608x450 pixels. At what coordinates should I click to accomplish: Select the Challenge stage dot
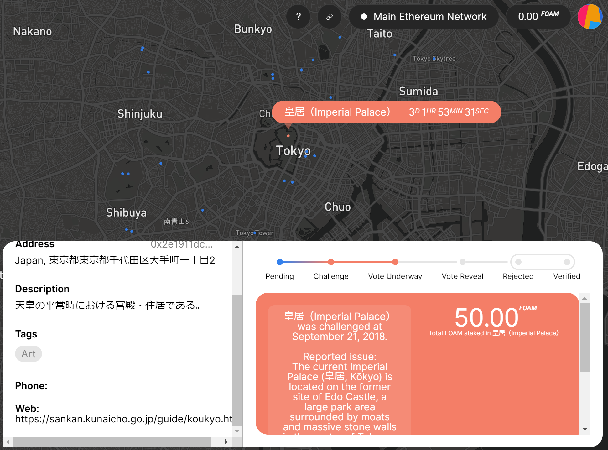[x=331, y=262]
